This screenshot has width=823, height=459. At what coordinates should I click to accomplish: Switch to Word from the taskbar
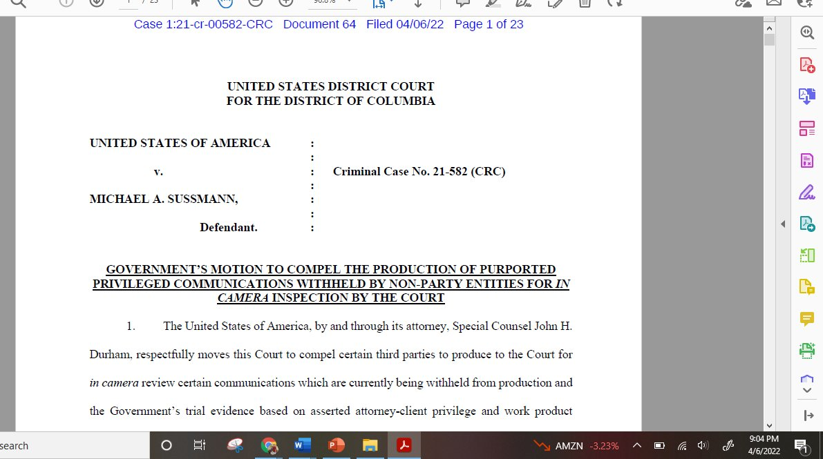(303, 445)
